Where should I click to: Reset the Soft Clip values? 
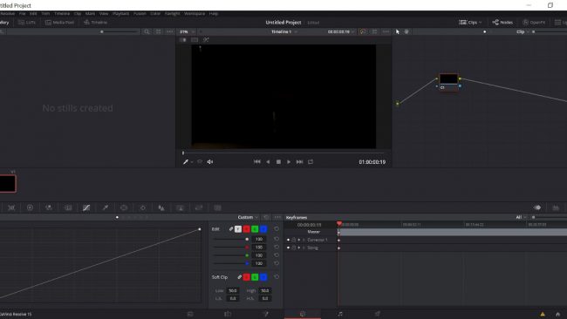coord(277,277)
